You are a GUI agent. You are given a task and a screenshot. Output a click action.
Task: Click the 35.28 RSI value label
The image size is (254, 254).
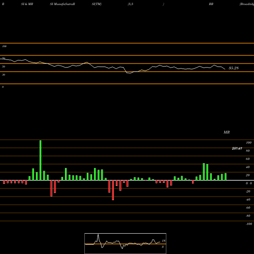point(234,68)
